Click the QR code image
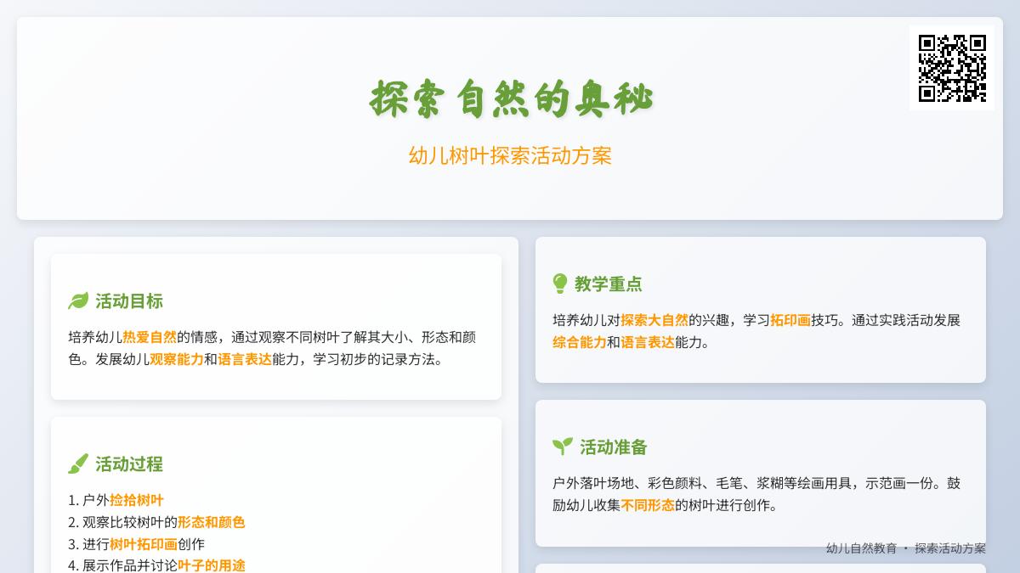Screen dimensions: 1020x573 (x=952, y=68)
